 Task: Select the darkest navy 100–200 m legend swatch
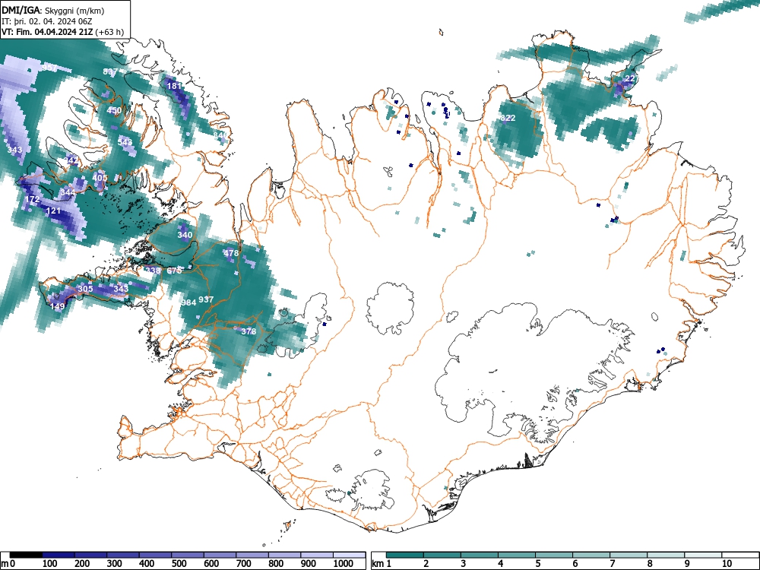(59, 555)
